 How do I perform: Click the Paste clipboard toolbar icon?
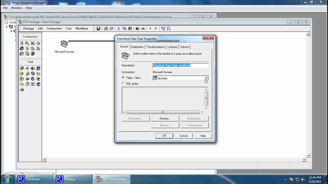point(130,29)
